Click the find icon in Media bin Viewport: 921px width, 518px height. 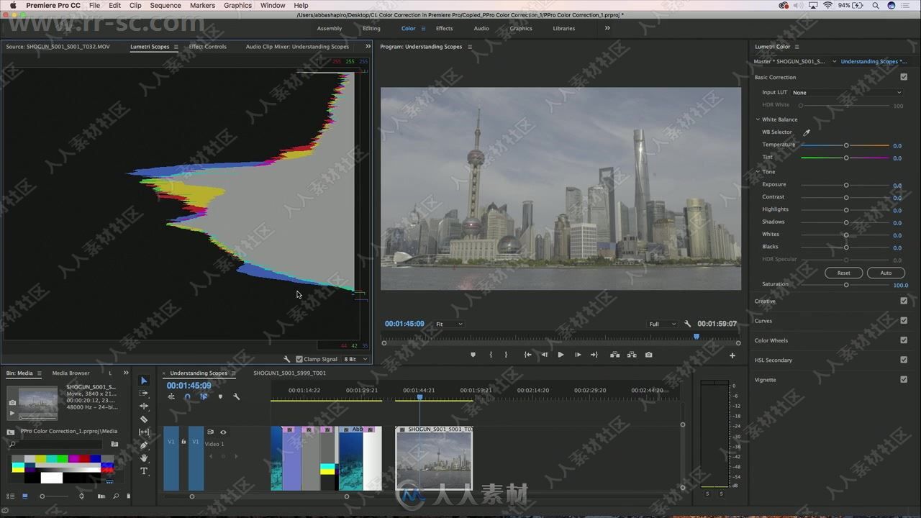click(116, 496)
